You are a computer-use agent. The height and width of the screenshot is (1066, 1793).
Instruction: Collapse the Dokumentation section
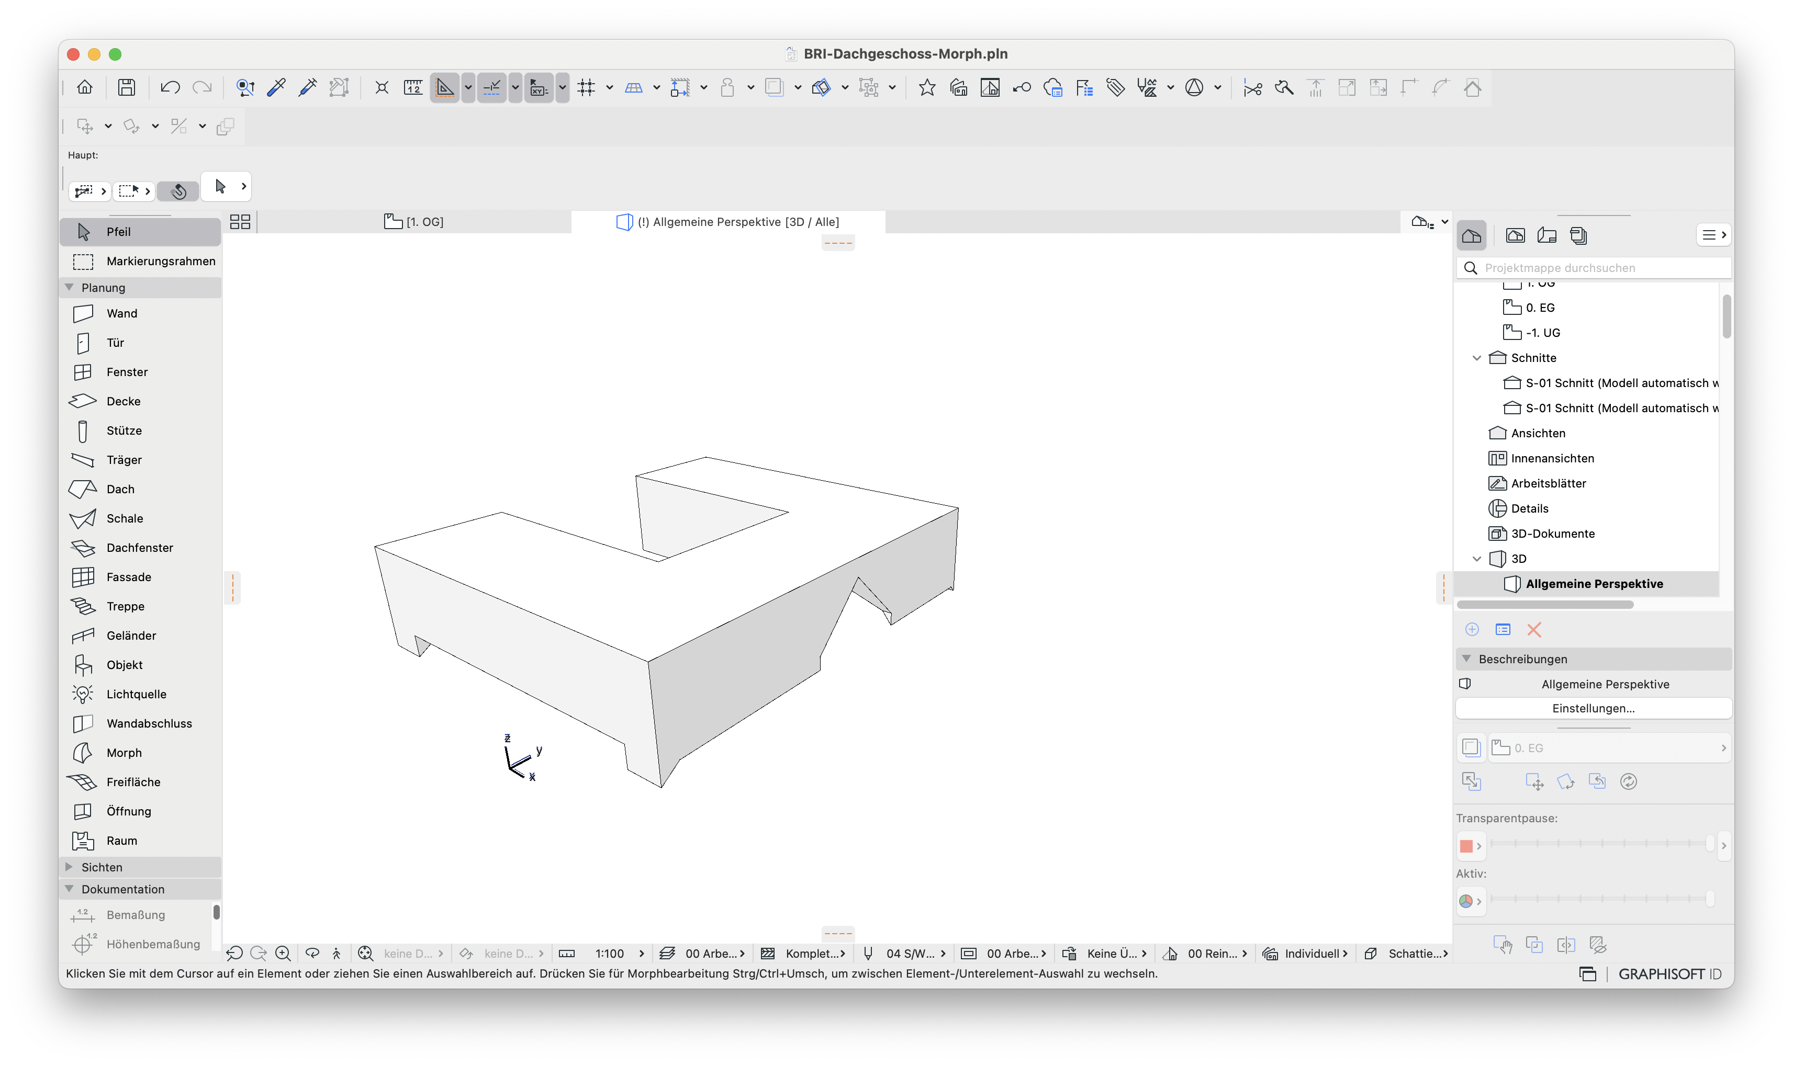tap(70, 889)
